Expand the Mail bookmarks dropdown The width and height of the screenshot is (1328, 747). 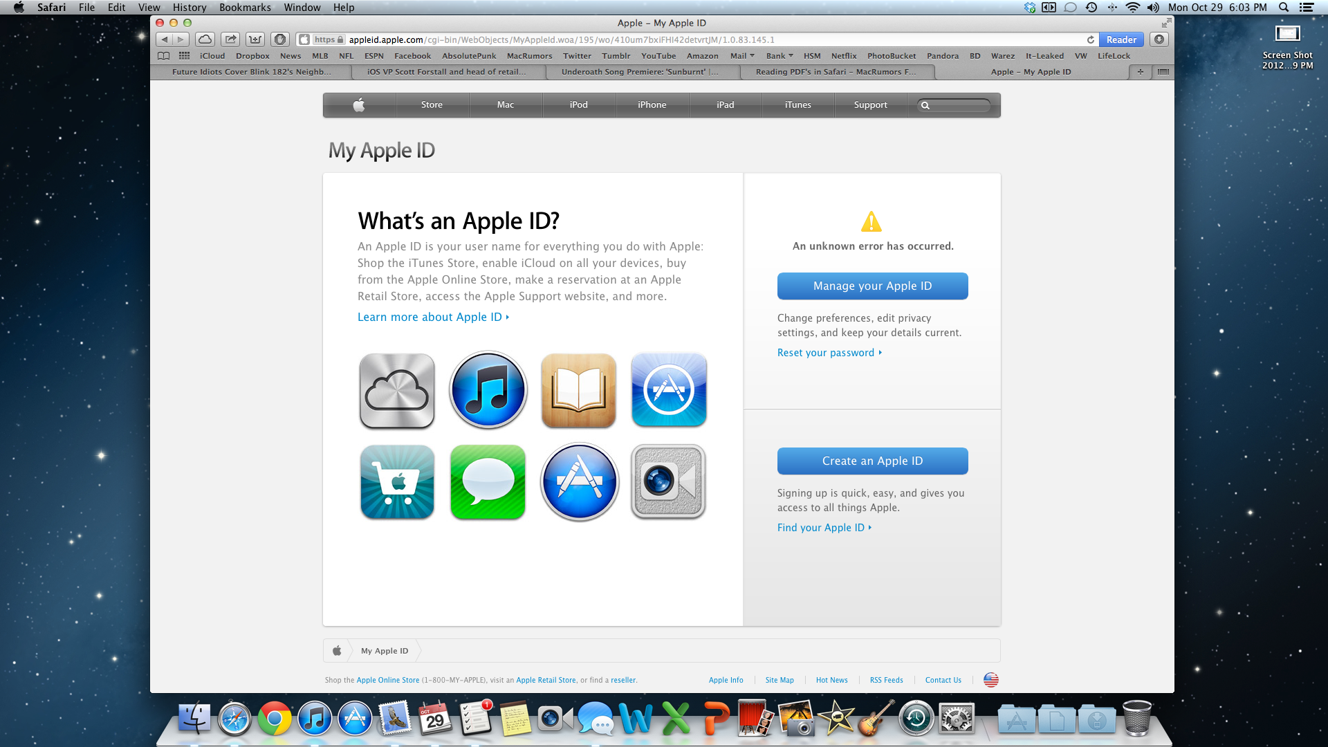click(742, 56)
